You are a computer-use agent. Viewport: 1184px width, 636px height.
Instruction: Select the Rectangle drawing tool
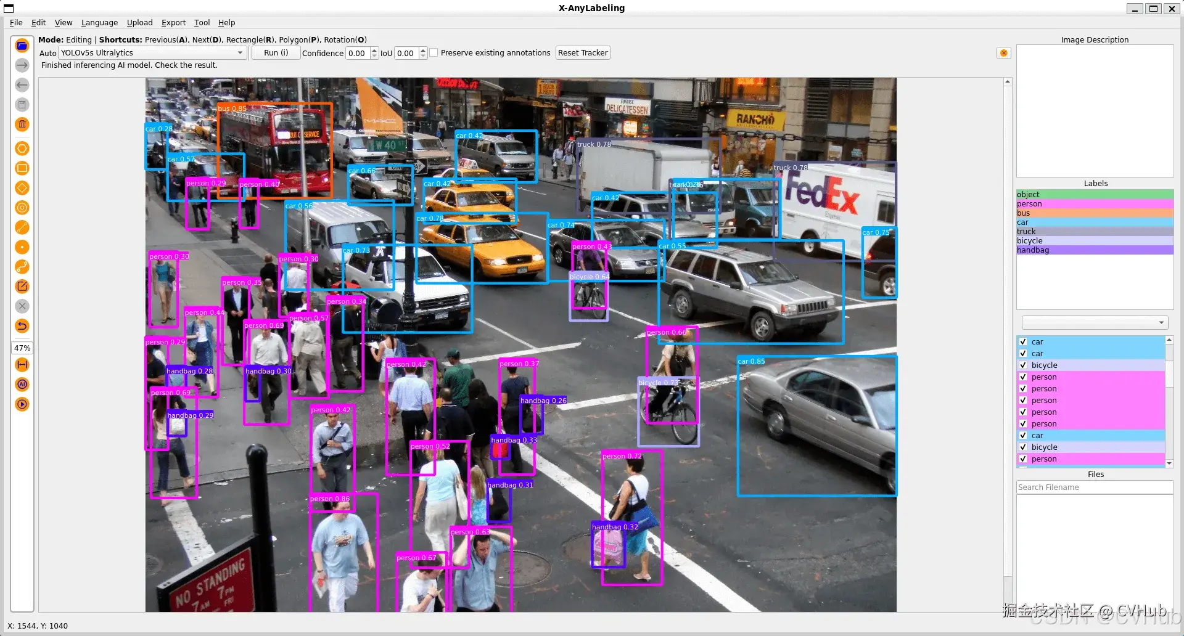pos(22,168)
